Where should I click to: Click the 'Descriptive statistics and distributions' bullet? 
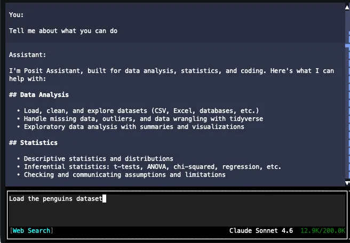click(x=98, y=159)
